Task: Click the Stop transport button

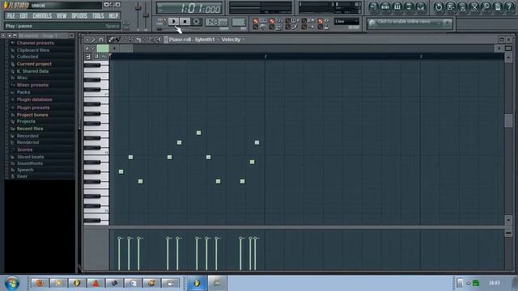Action: click(x=185, y=22)
